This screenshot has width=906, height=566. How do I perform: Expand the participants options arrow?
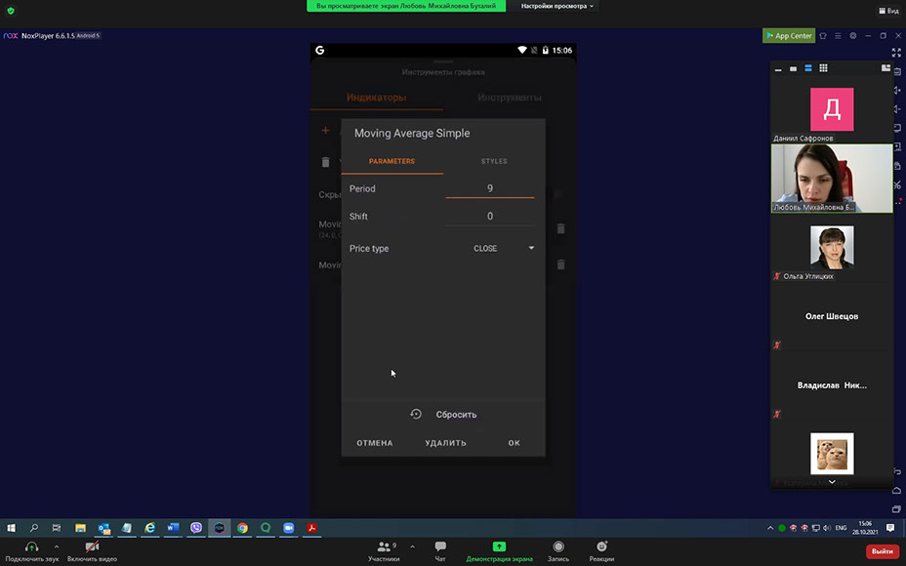coord(412,546)
